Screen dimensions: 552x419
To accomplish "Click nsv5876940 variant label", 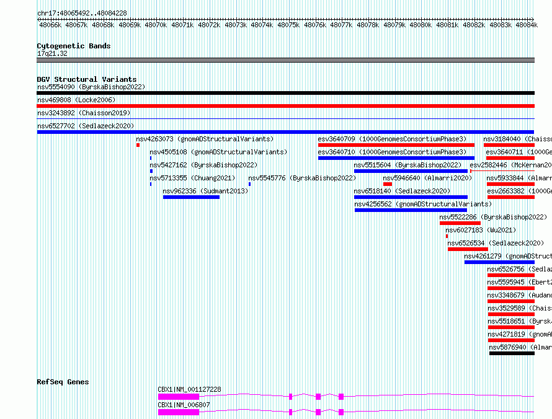I will (520, 347).
